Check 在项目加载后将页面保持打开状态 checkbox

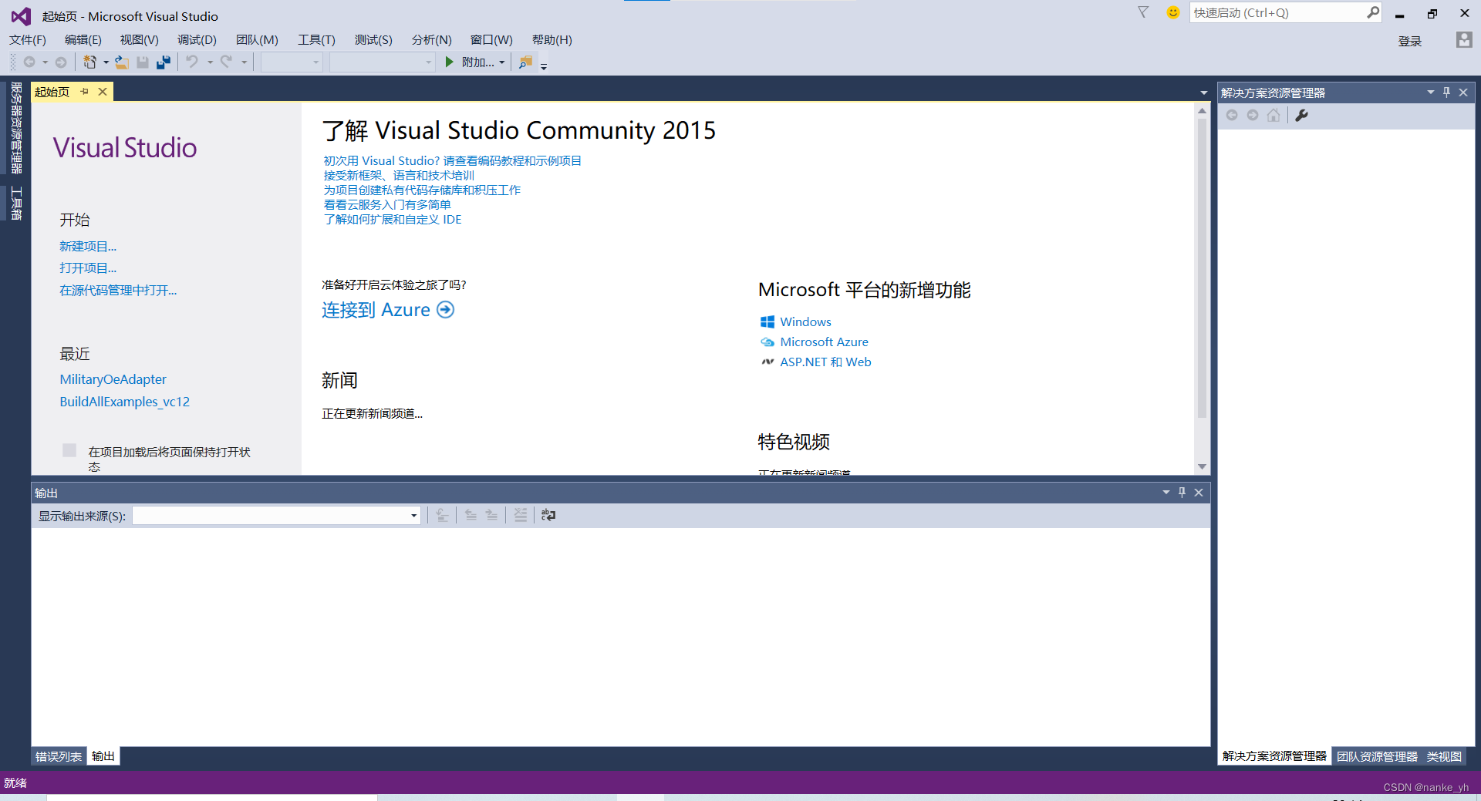pyautogui.click(x=69, y=450)
